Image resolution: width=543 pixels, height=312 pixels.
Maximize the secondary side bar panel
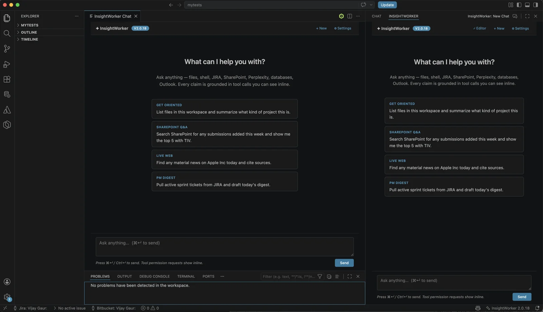(527, 16)
